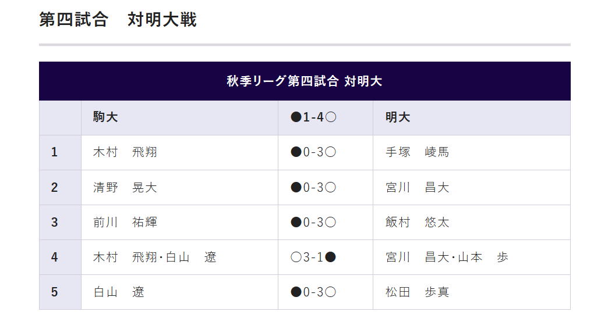The width and height of the screenshot is (608, 322).
Task: Click the row 2 score ●0-3○
Action: tap(313, 187)
